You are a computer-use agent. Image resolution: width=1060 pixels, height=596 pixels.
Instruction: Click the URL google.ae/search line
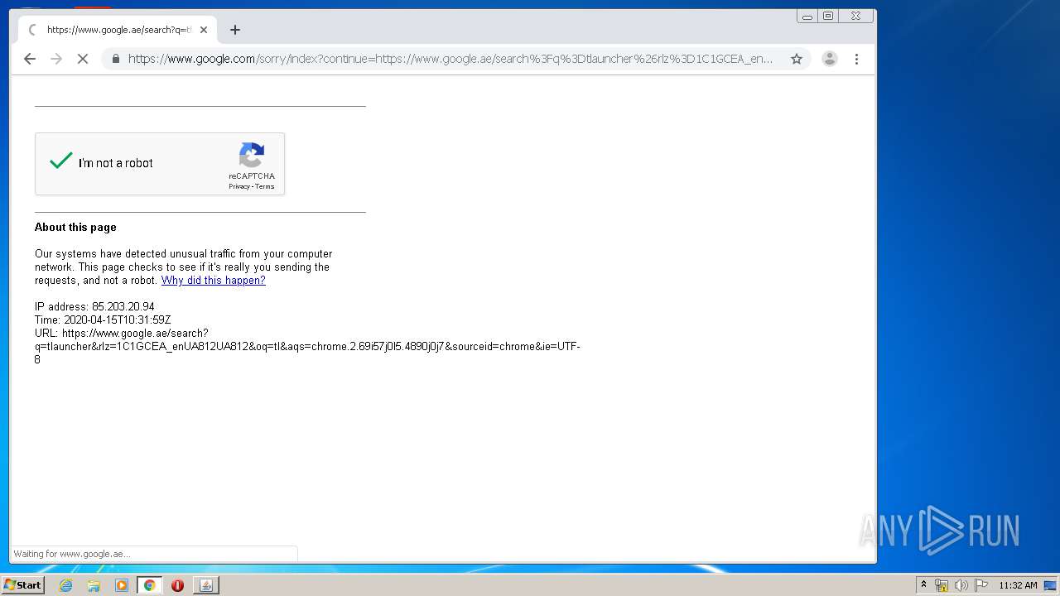click(307, 346)
